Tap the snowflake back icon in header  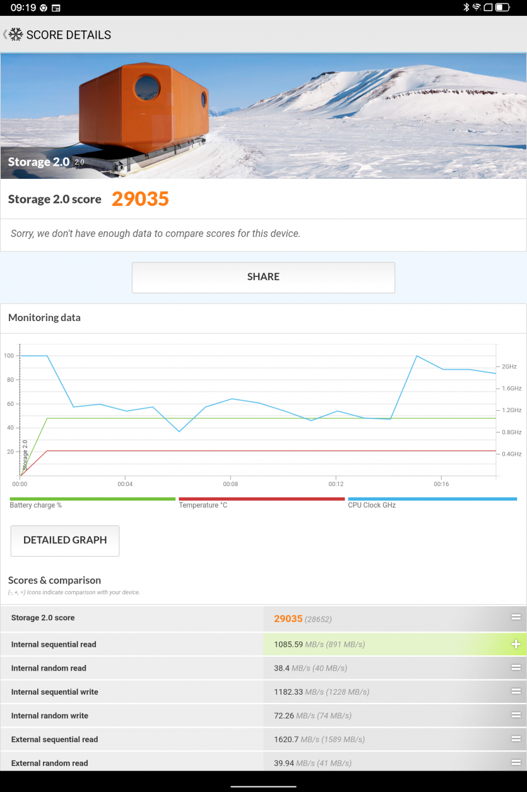point(15,35)
